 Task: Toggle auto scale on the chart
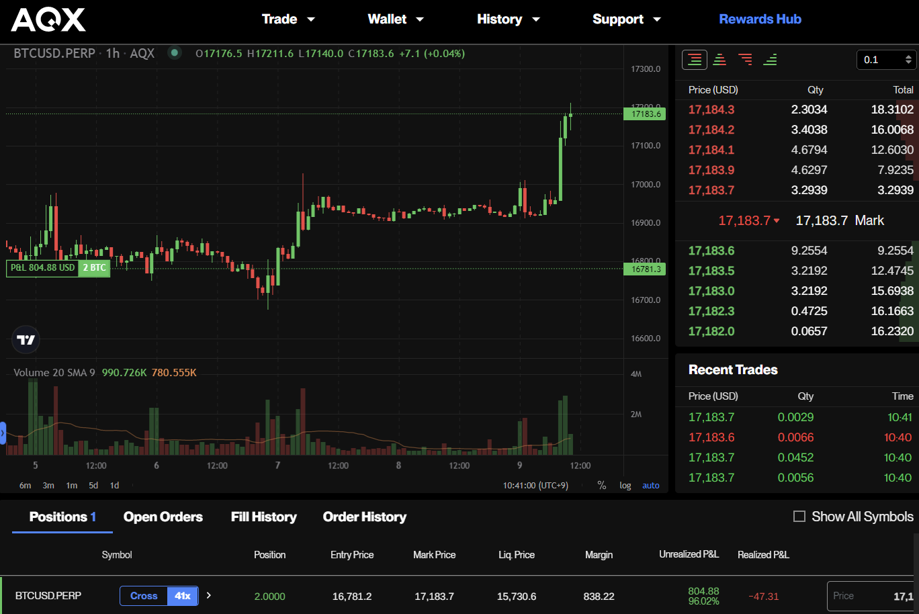[x=650, y=486]
